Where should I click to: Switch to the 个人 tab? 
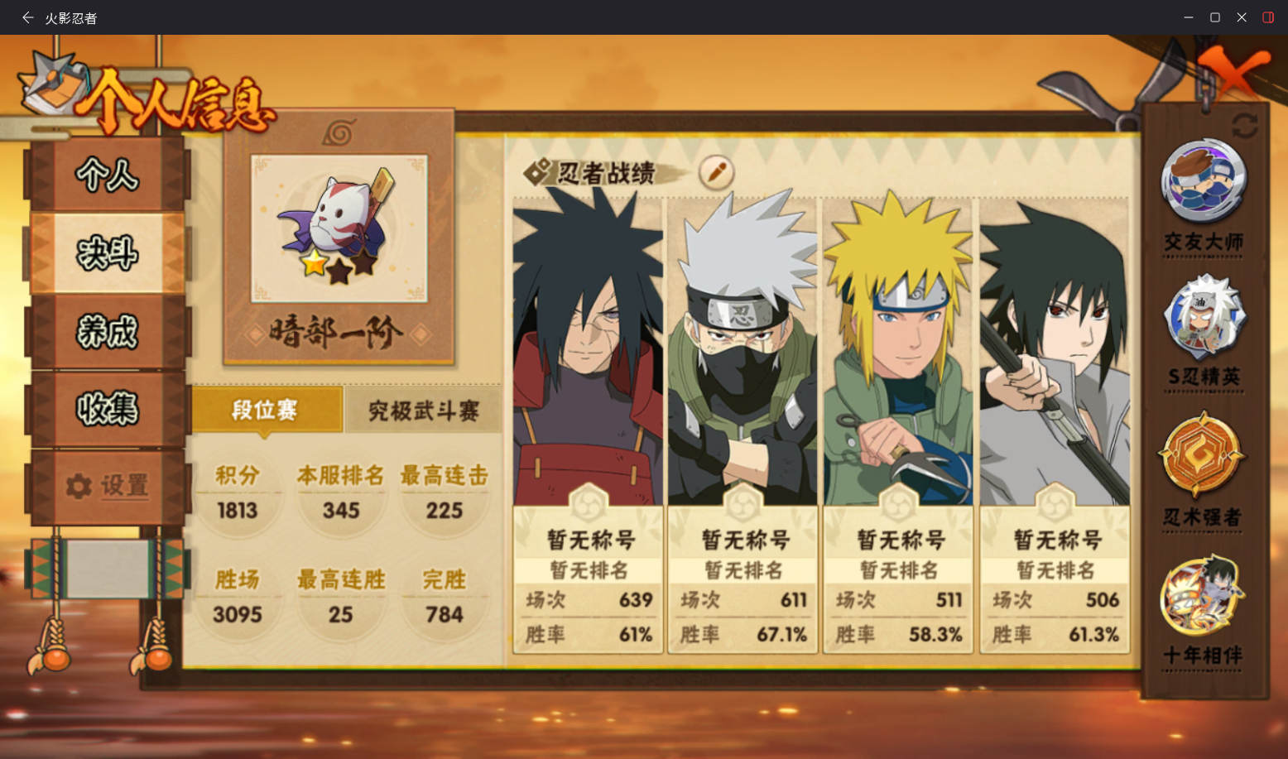108,175
